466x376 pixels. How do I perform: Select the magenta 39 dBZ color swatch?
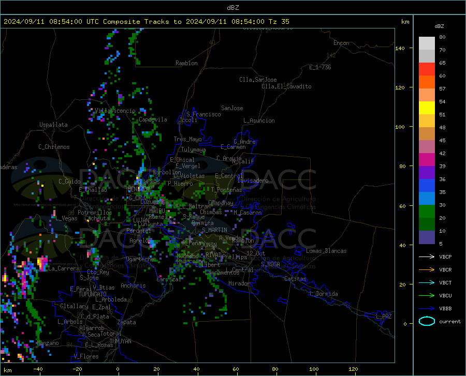(427, 160)
